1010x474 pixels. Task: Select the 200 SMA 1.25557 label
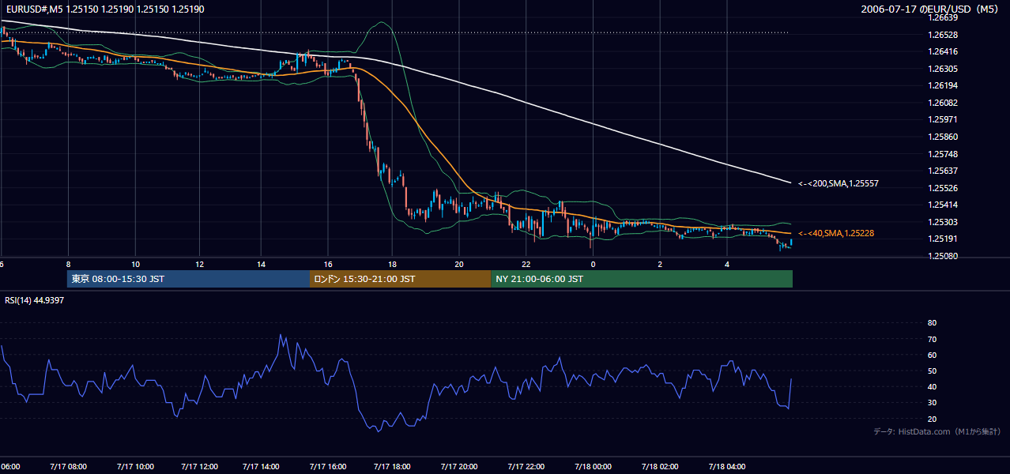[839, 183]
